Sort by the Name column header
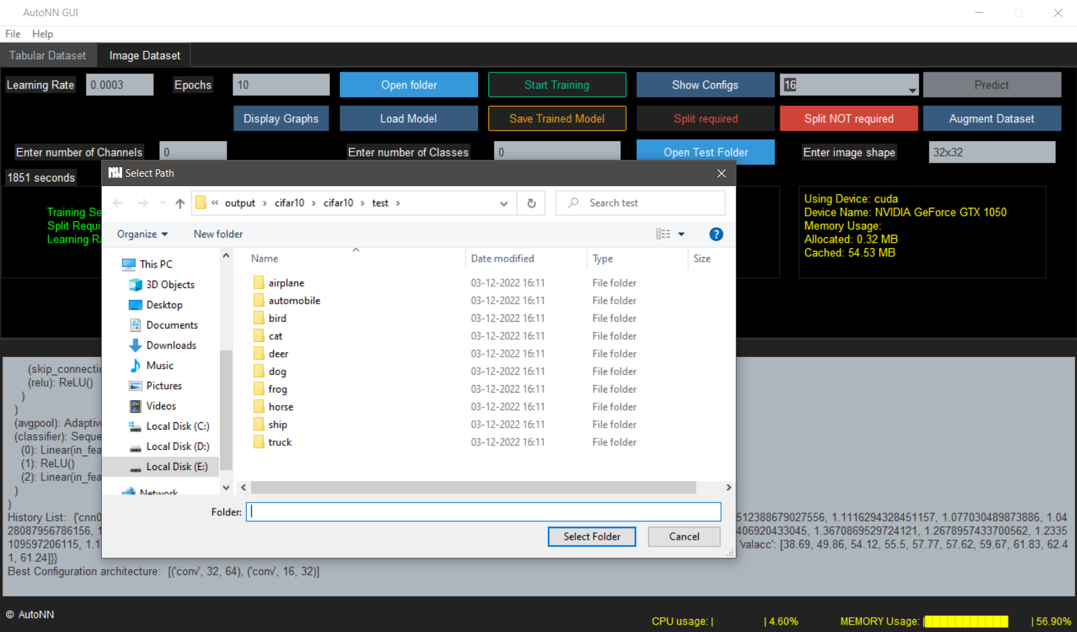Image resolution: width=1077 pixels, height=632 pixels. 264,258
